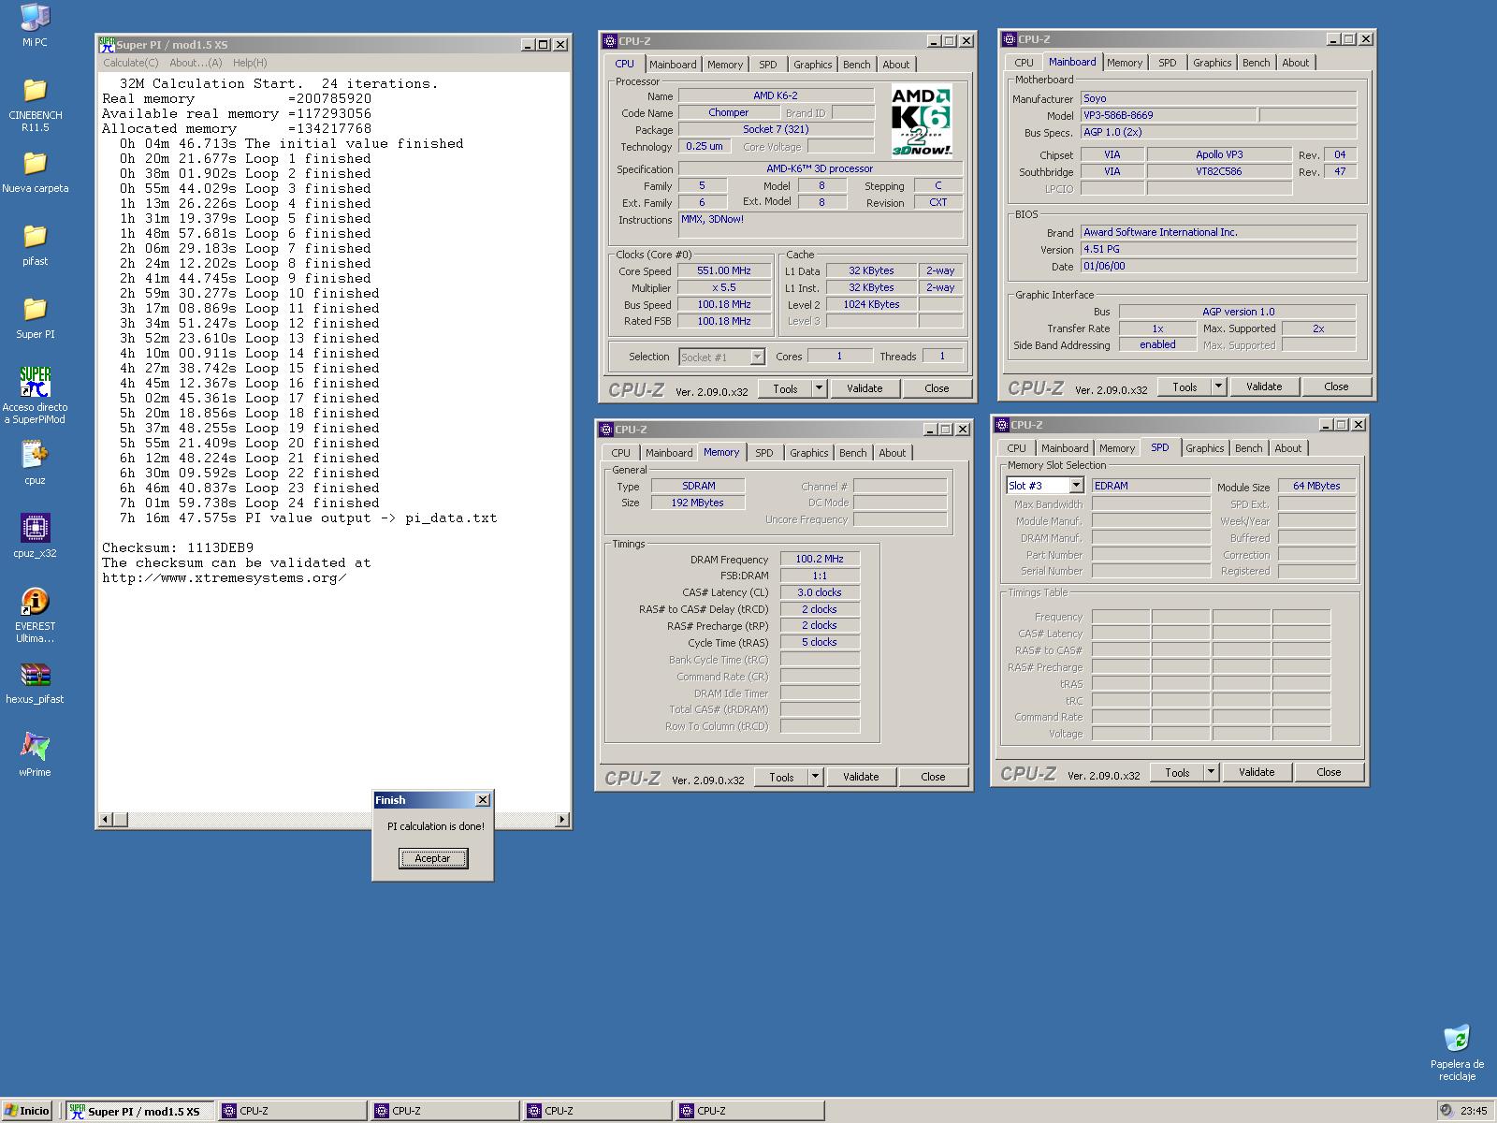Close the Finish dialog

[483, 799]
